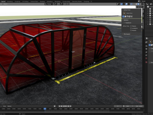Switch to material preview shading
The image size is (153, 115).
(138, 4)
